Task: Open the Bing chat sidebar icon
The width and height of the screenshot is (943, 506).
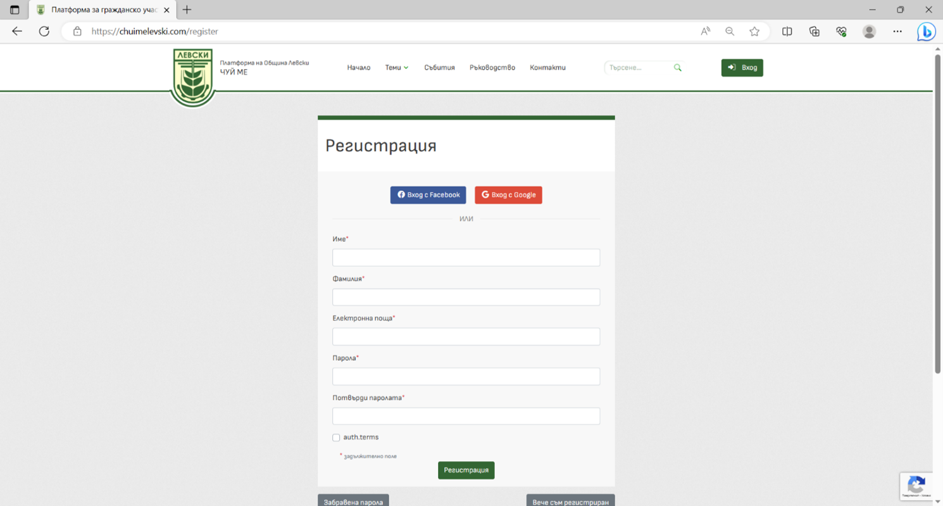Action: (x=926, y=31)
